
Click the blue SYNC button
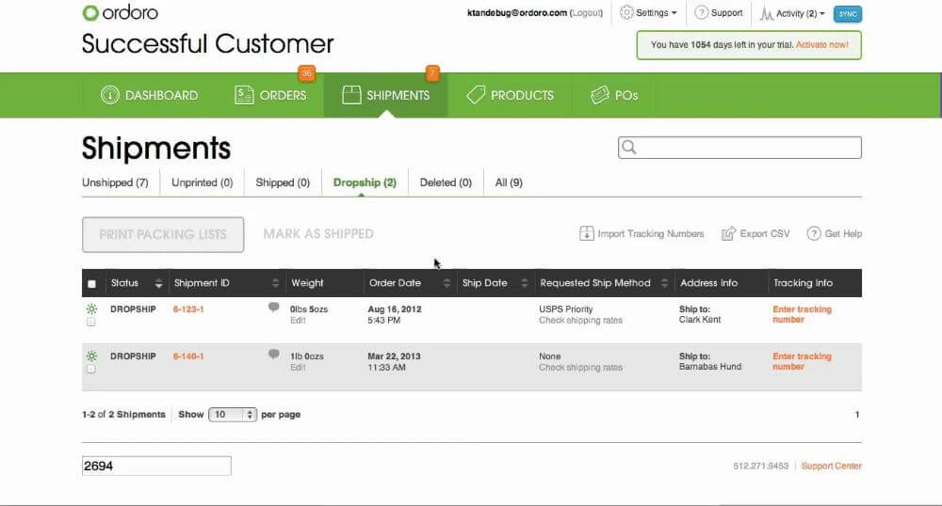tap(848, 14)
